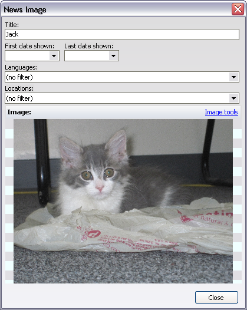Click the Last date shown: label

89,46
